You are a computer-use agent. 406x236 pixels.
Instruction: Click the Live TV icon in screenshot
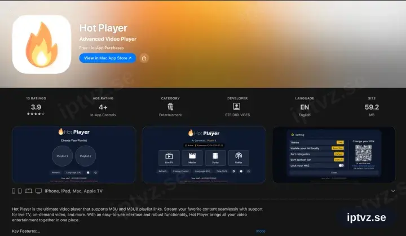click(169, 158)
